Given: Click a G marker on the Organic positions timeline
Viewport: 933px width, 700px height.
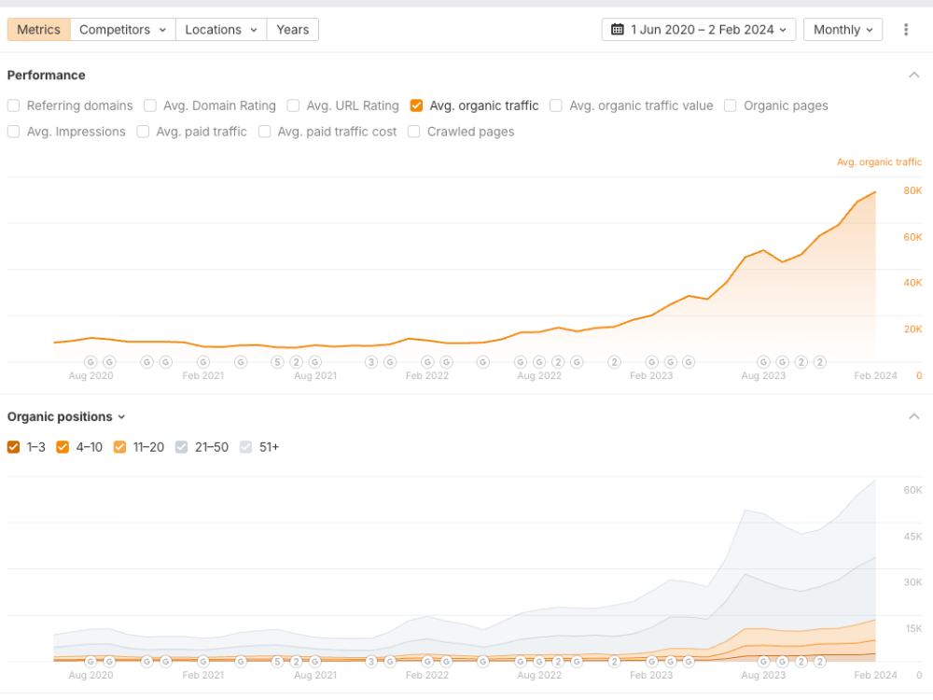Looking at the screenshot, I should [x=91, y=662].
